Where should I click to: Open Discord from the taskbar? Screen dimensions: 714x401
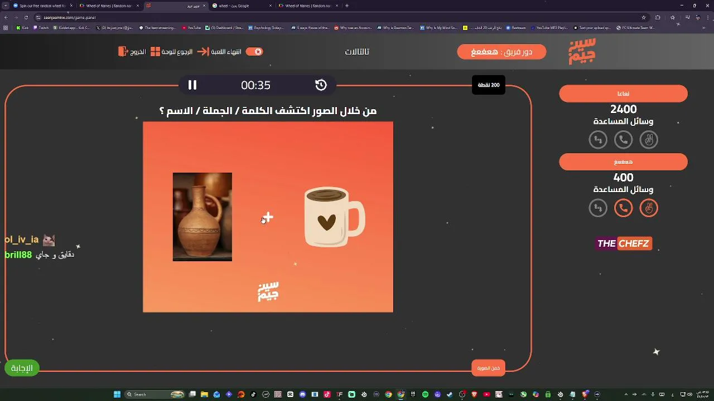[x=302, y=394]
